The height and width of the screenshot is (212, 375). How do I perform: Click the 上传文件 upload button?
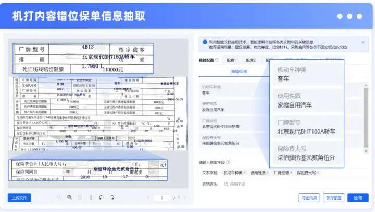[x=19, y=197]
